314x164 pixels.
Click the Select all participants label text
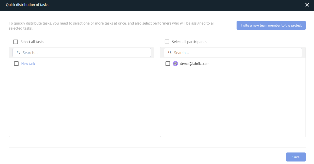tap(189, 42)
